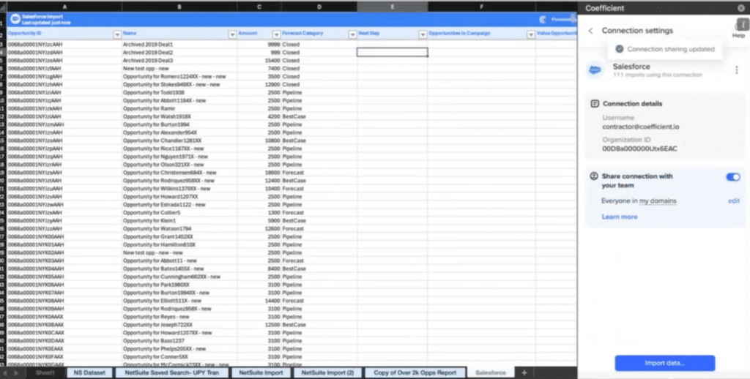Click the amount cell 15400
Screen dimensions: 750x379
(259, 61)
